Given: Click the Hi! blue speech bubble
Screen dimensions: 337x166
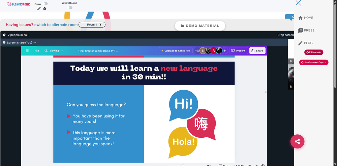Looking at the screenshot, I should pos(184,105).
